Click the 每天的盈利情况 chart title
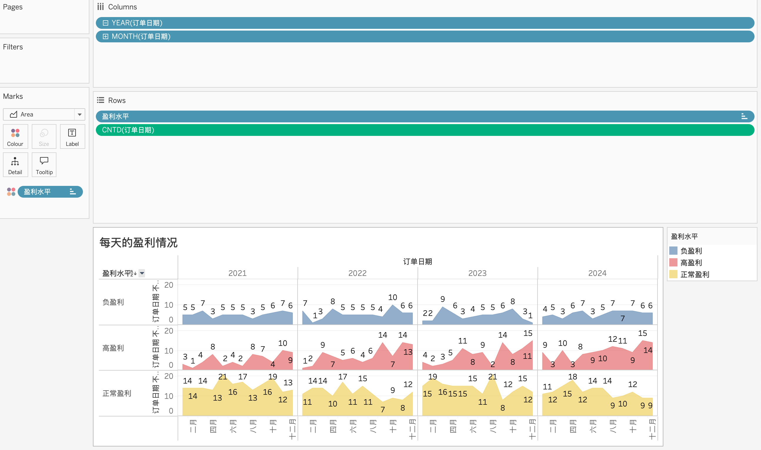 (138, 243)
